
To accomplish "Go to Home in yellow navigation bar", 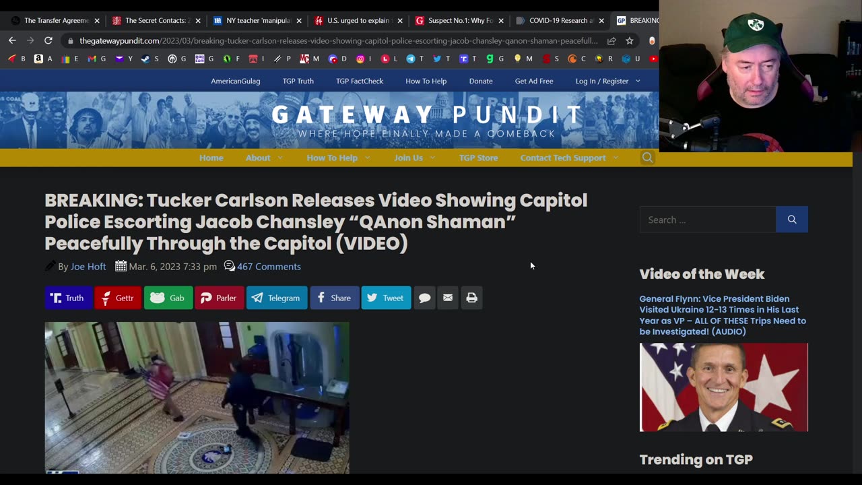I will coord(211,158).
